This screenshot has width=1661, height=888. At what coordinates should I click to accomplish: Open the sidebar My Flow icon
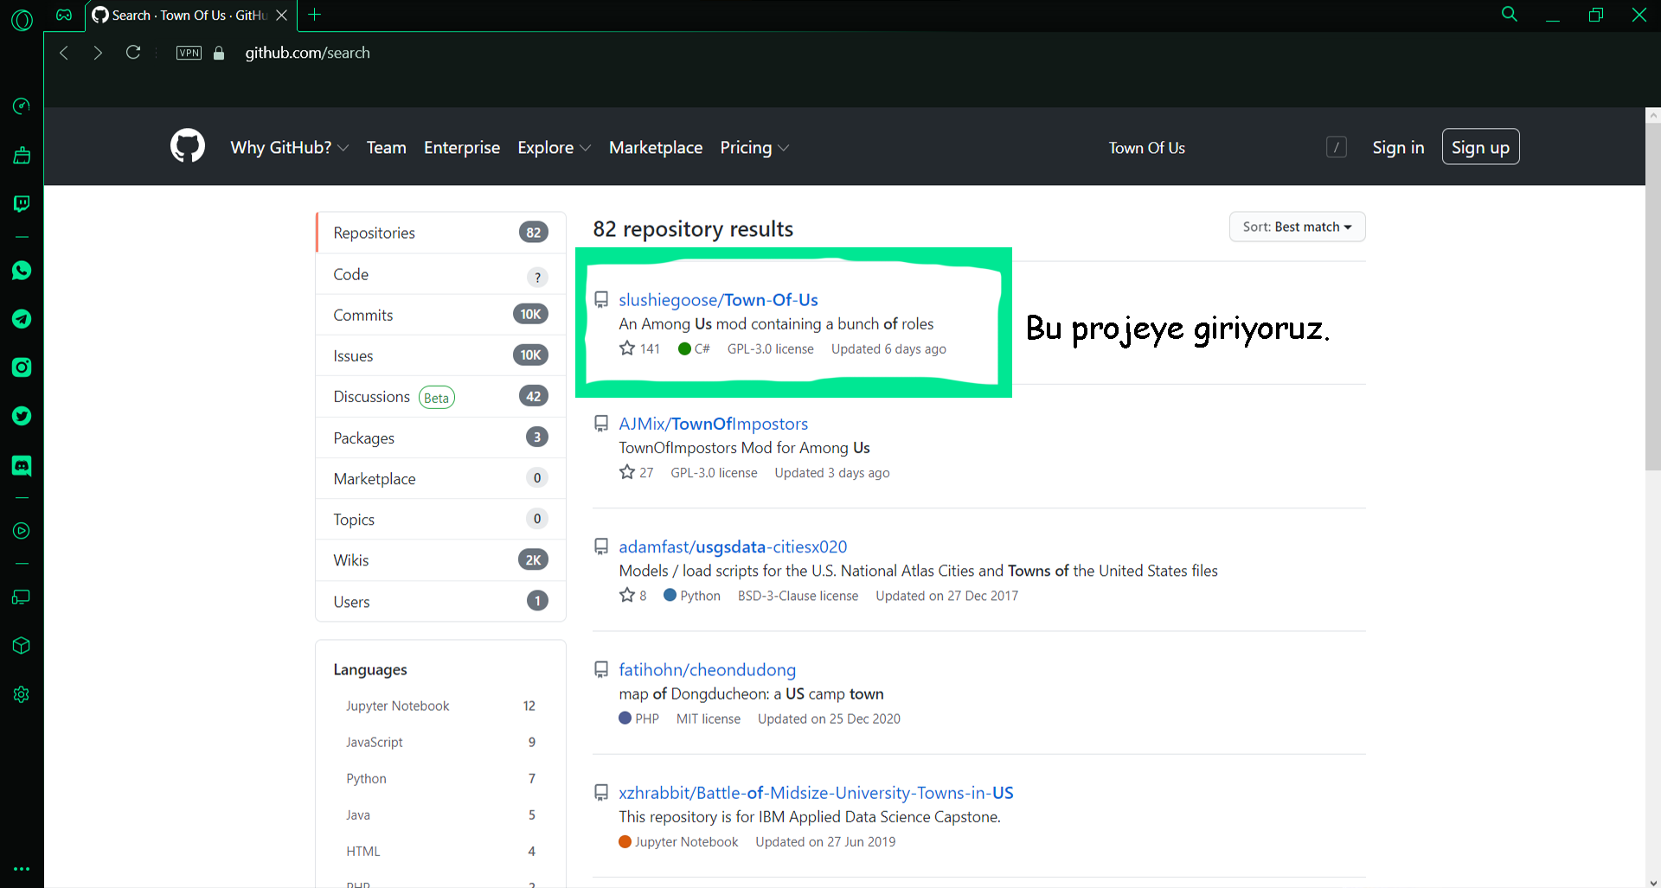[x=22, y=597]
